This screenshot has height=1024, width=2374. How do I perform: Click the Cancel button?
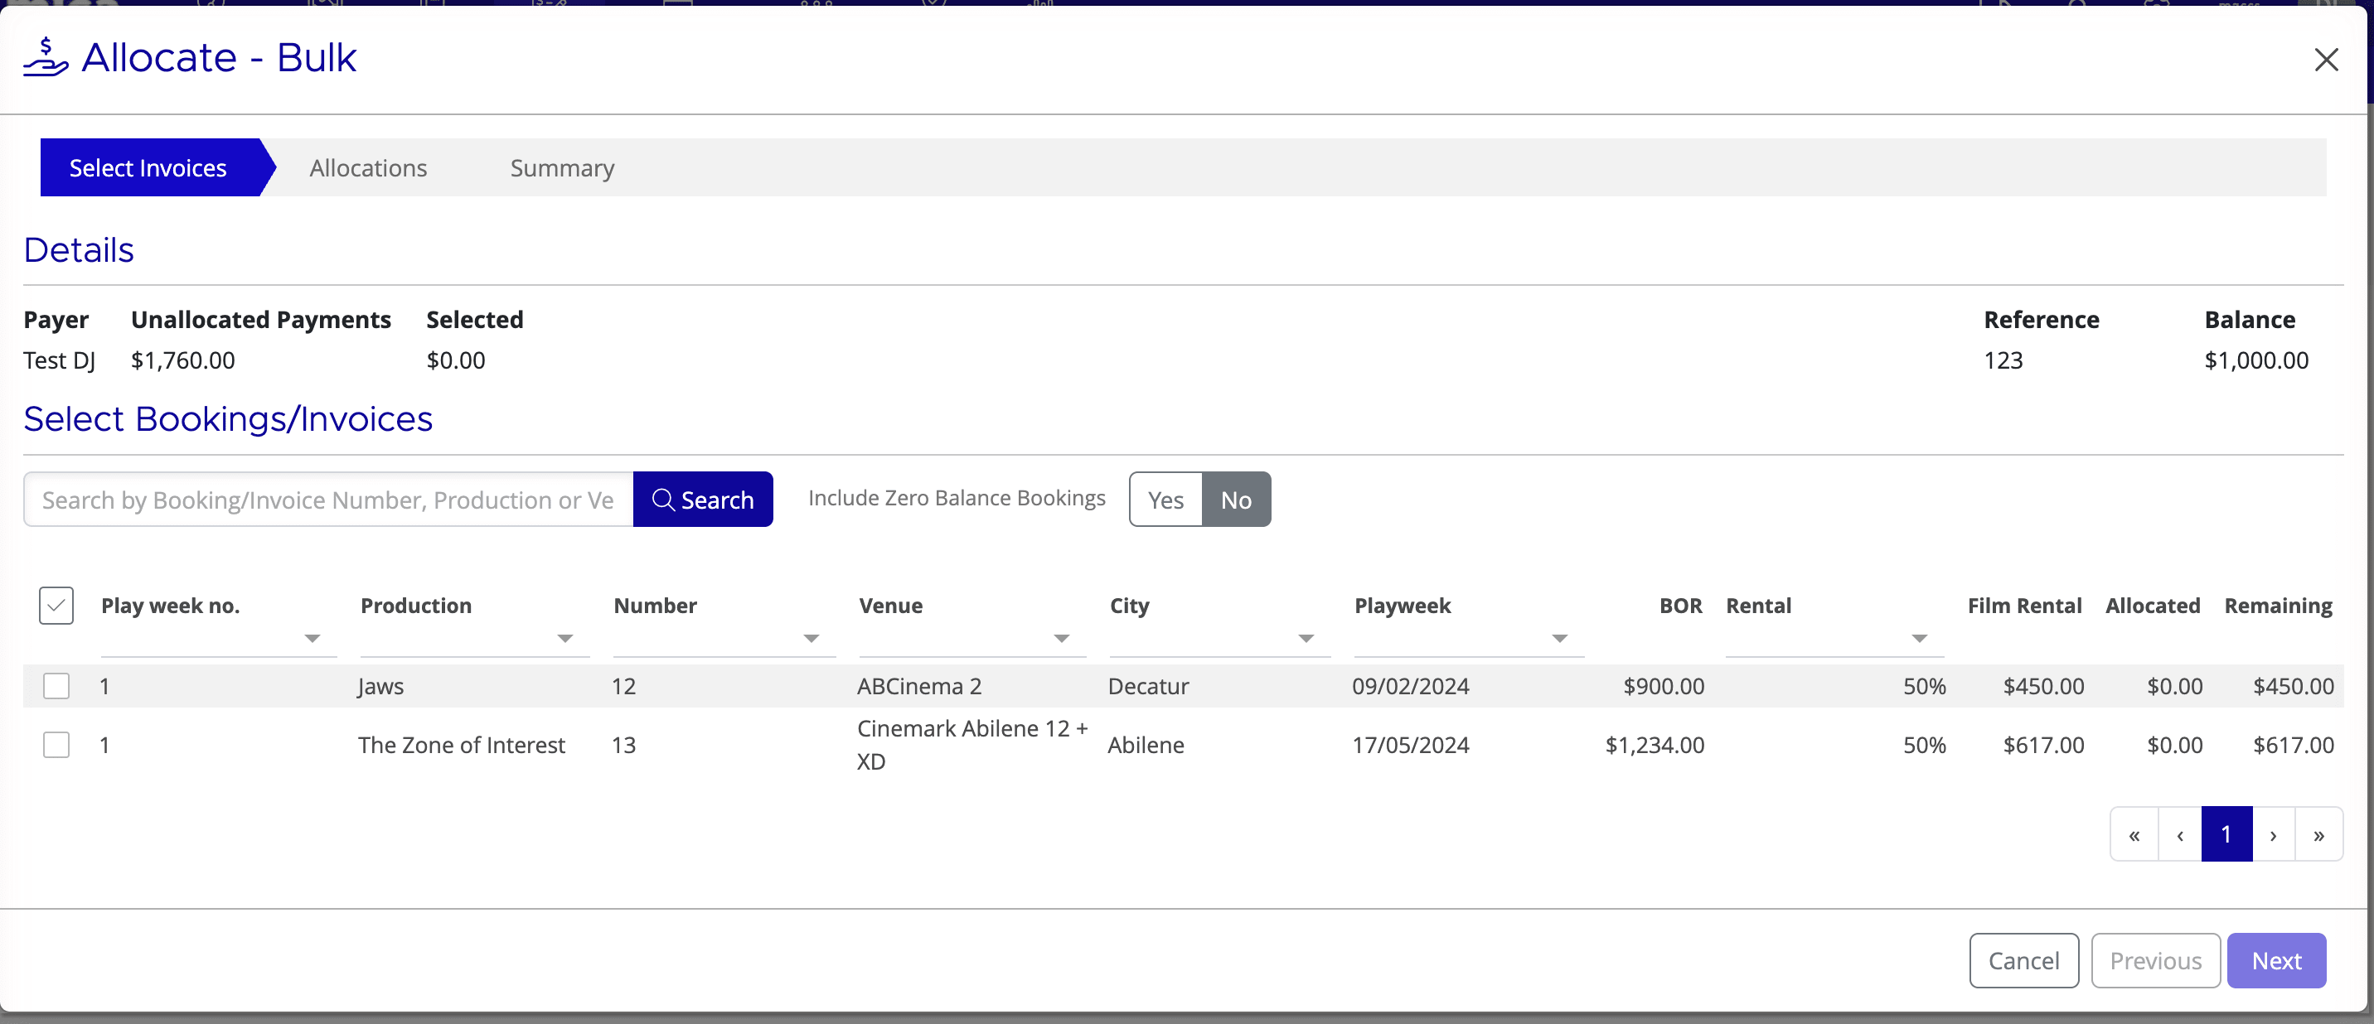pyautogui.click(x=2024, y=960)
